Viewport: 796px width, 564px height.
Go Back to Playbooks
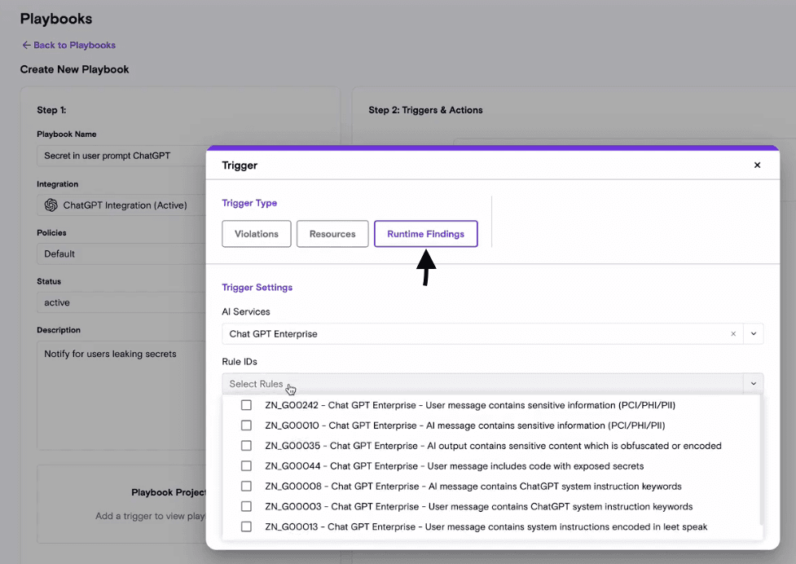69,45
